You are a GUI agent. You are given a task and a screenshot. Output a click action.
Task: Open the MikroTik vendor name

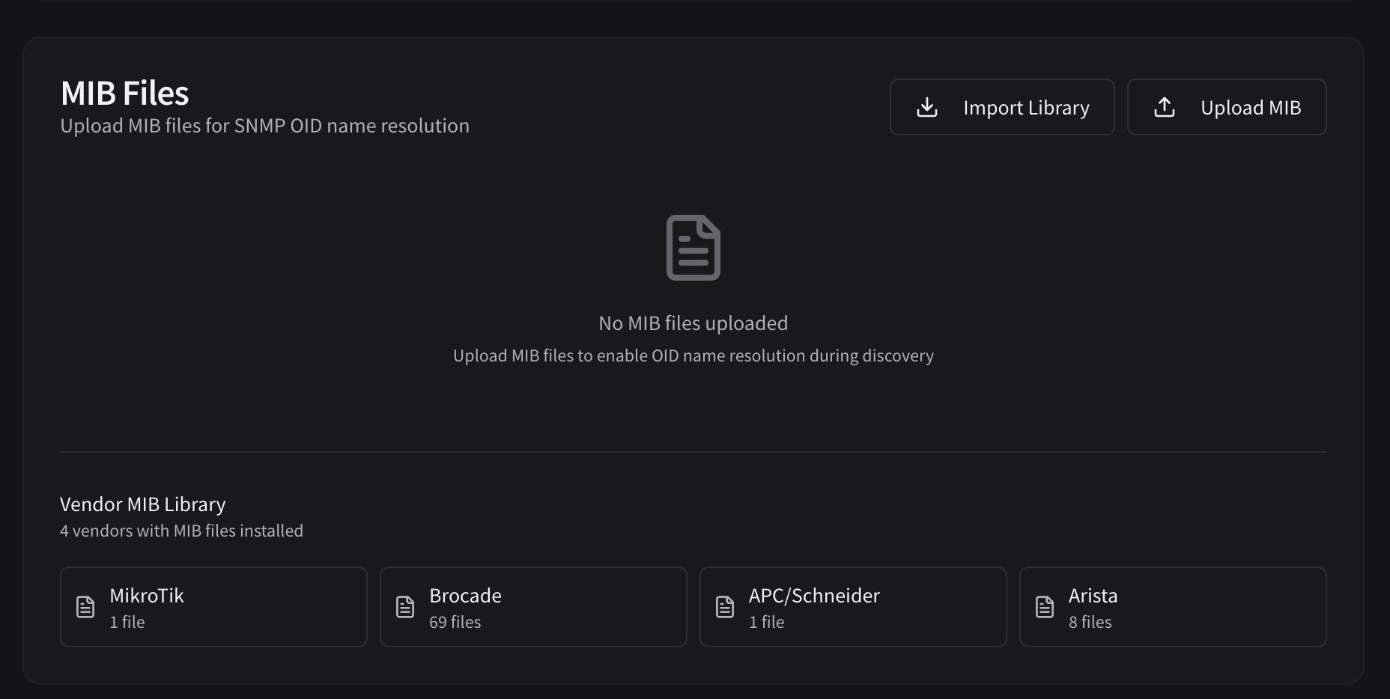[147, 596]
